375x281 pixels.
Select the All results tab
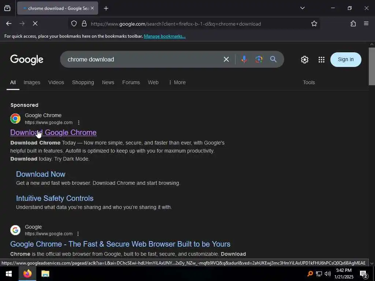coord(13,82)
